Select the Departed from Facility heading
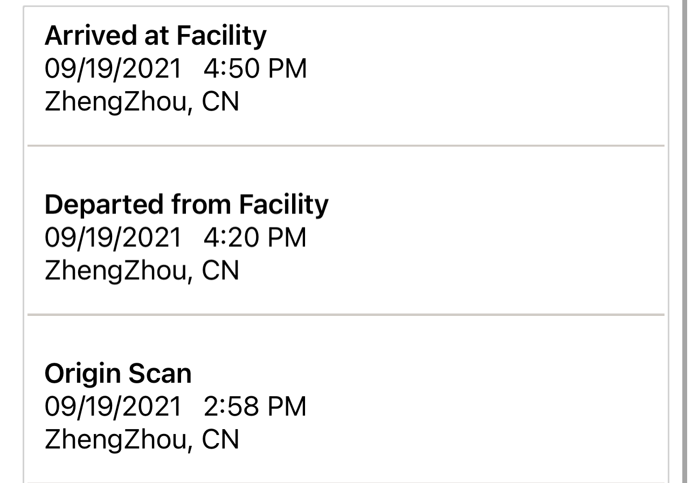 (186, 205)
